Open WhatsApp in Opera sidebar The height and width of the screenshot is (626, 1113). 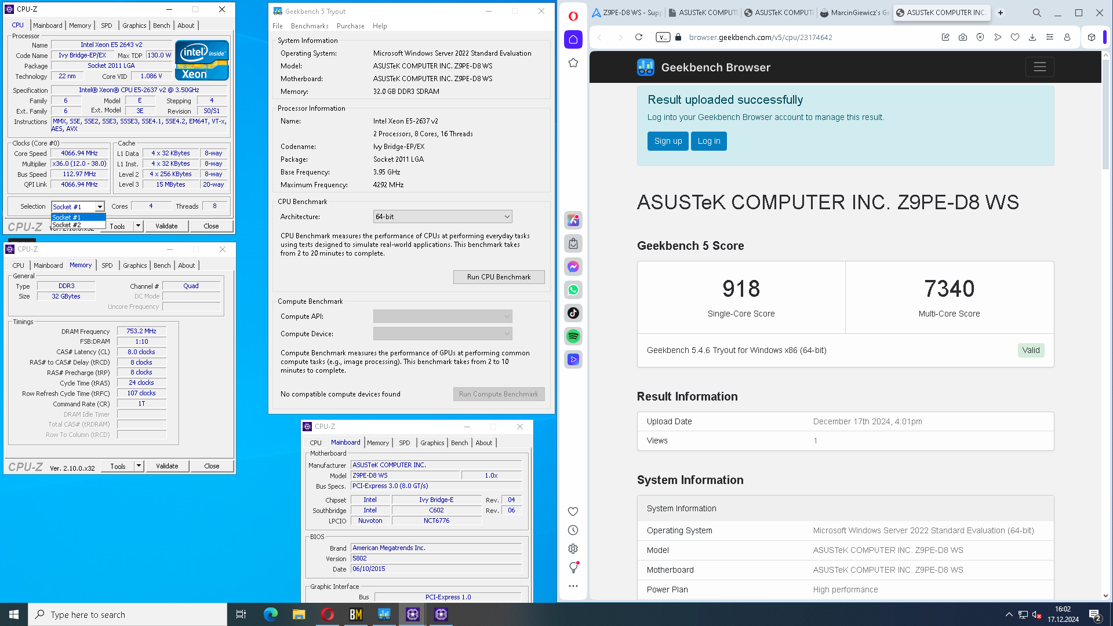click(573, 290)
